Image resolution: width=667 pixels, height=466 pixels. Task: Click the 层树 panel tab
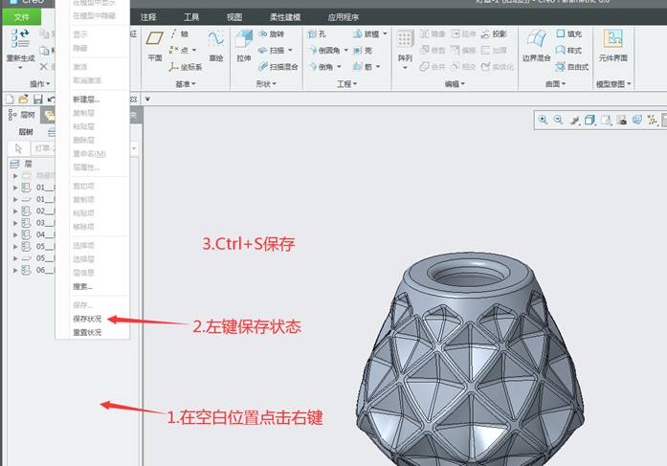23,115
